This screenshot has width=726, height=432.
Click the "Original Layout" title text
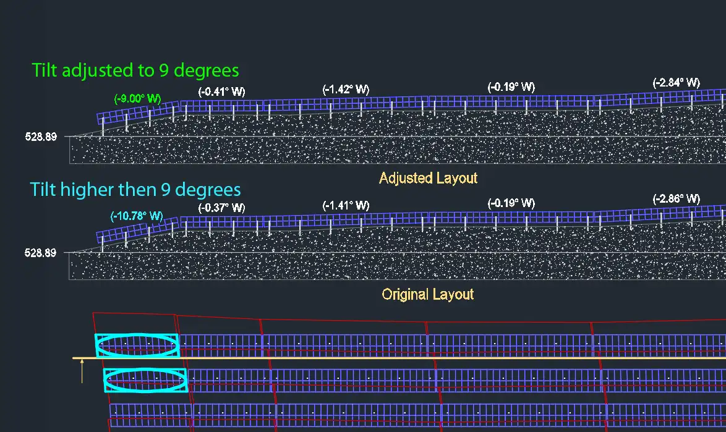427,294
